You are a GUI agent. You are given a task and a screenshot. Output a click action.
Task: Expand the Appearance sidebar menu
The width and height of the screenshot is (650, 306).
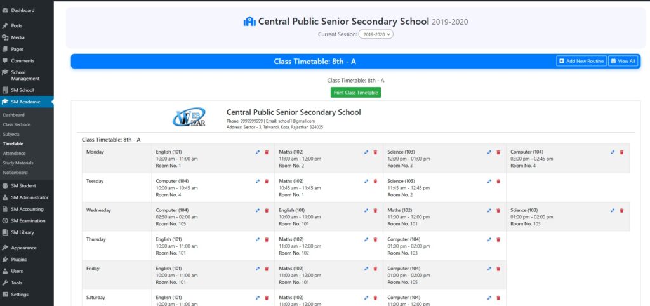click(x=23, y=248)
